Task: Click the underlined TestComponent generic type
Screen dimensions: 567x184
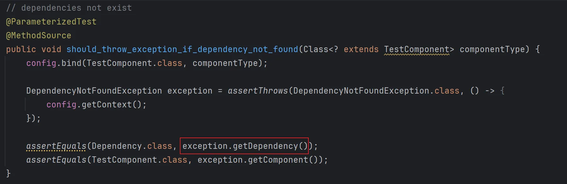Action: [416, 49]
